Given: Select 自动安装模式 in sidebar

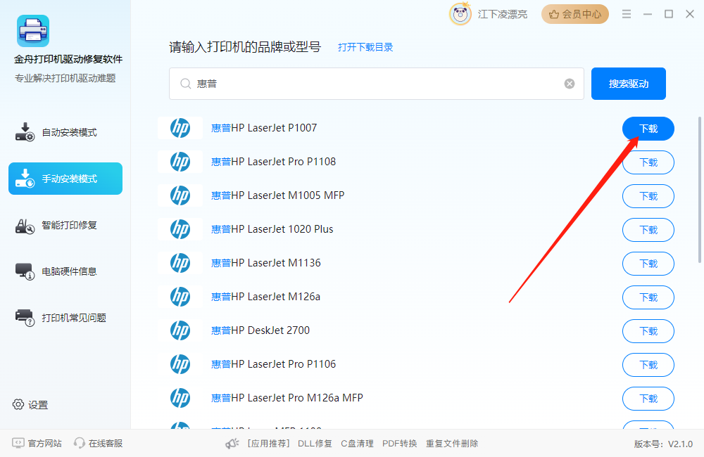Looking at the screenshot, I should pos(65,132).
